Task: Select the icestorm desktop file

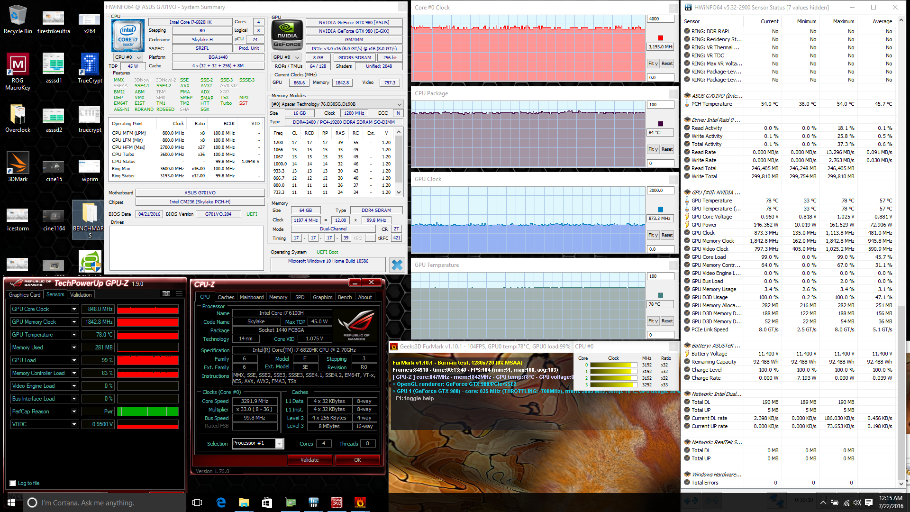Action: coord(18,220)
